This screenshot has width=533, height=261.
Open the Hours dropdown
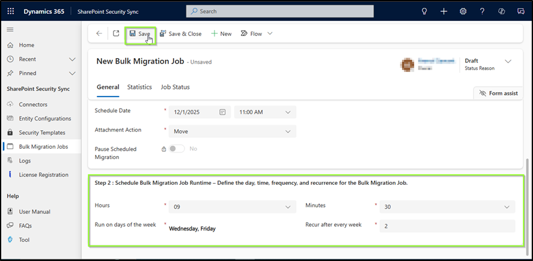[x=288, y=207]
